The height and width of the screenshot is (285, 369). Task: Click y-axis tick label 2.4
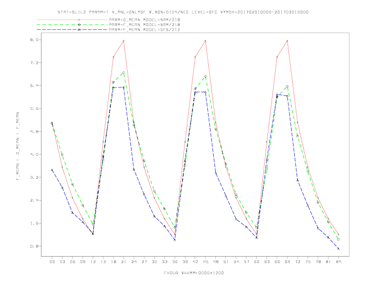click(x=34, y=200)
